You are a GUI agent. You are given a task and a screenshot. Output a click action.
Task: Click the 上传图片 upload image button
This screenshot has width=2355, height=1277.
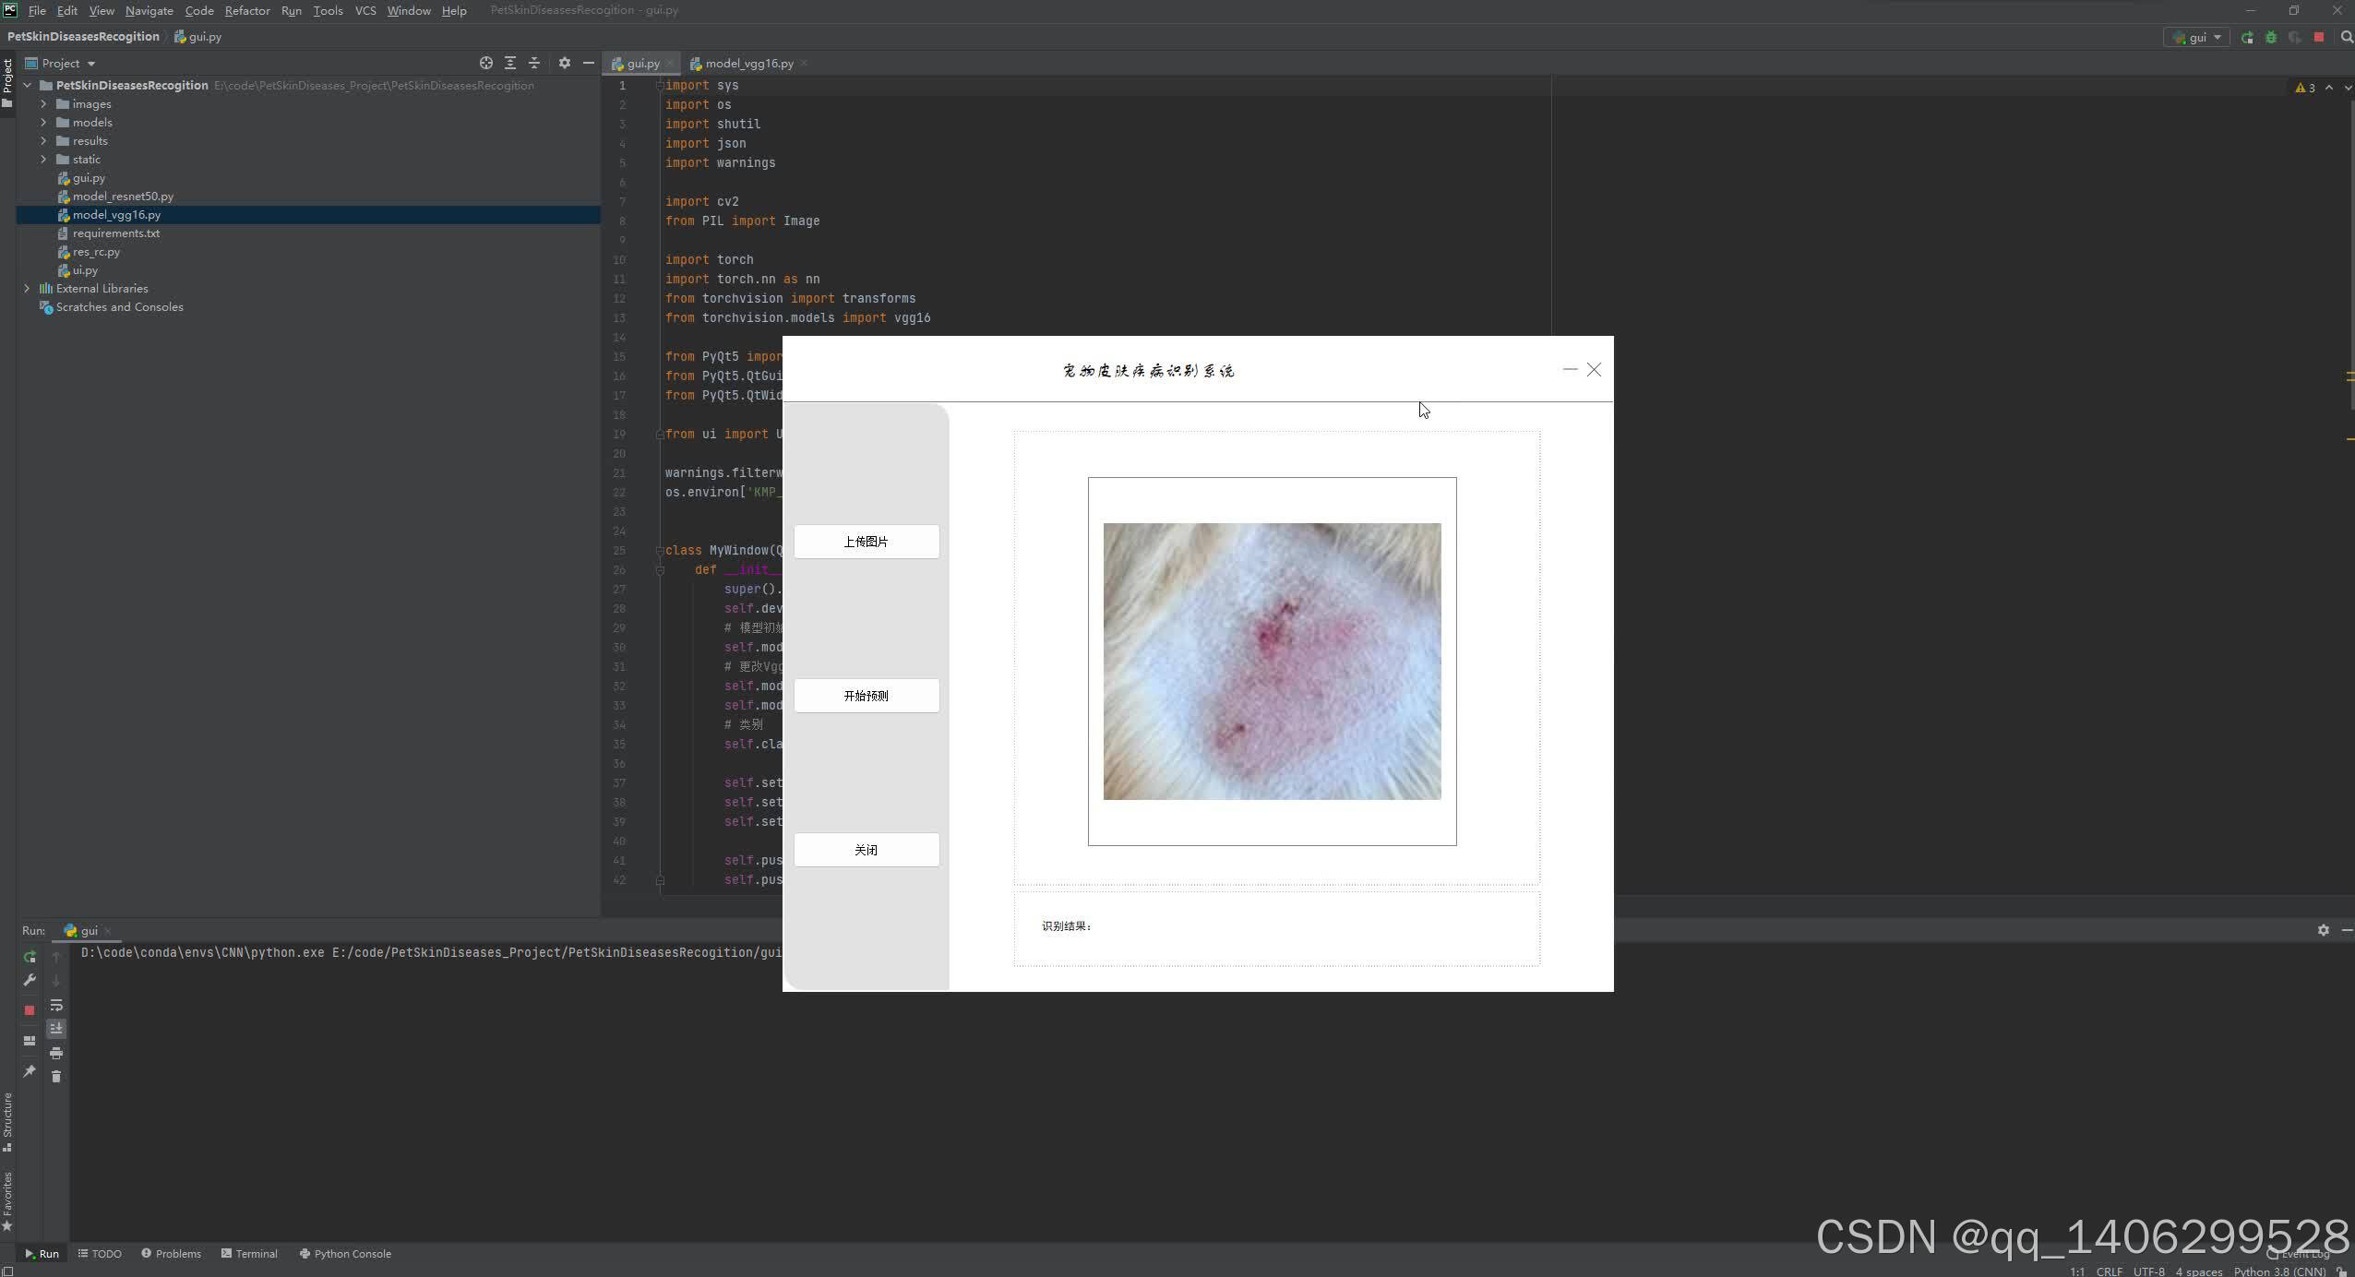866,542
